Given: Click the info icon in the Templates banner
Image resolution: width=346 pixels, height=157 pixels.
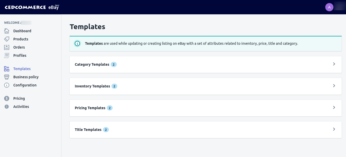Looking at the screenshot, I should pos(77,43).
